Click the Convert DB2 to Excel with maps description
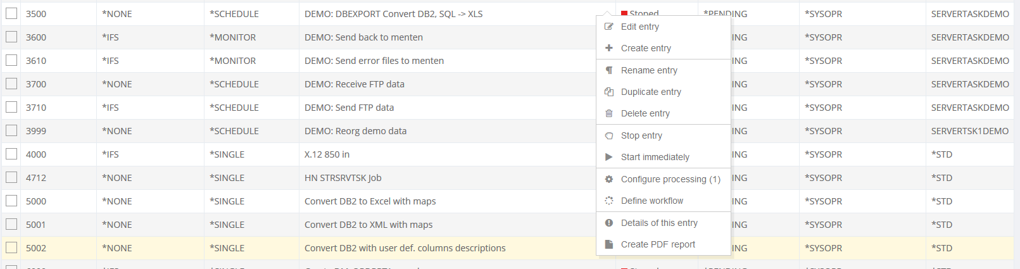The height and width of the screenshot is (269, 1020). pos(370,201)
